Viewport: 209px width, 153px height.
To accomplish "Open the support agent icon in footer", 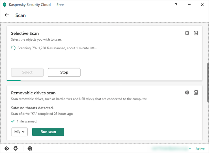I will [x=16, y=148].
